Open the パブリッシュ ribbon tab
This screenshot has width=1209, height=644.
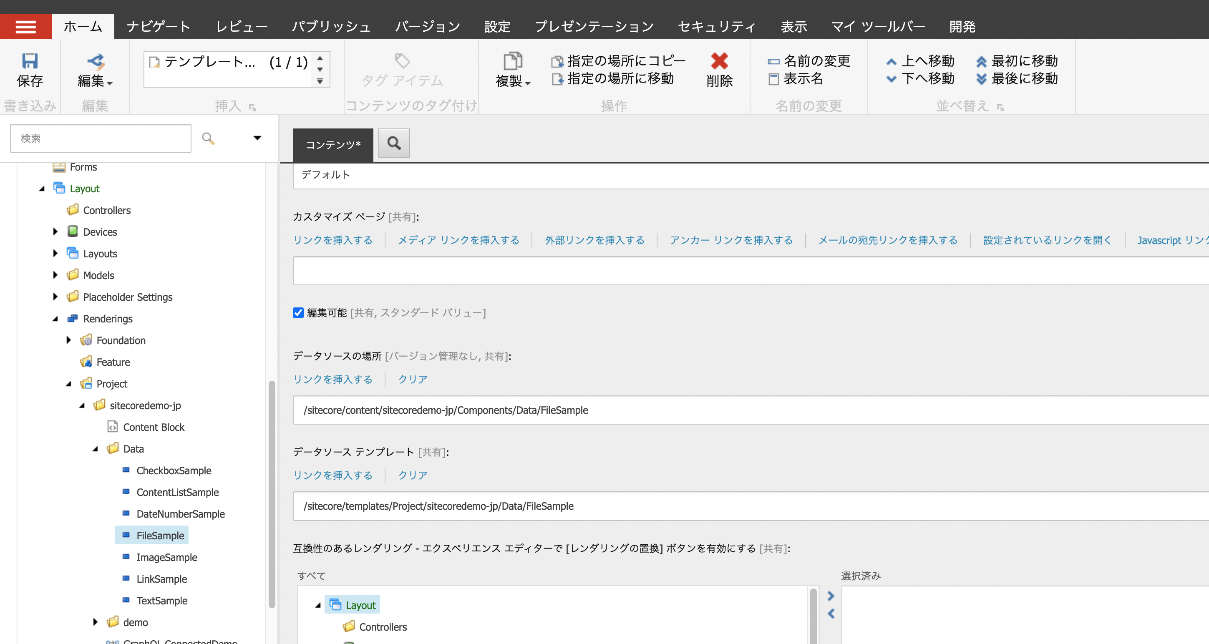[x=331, y=27]
